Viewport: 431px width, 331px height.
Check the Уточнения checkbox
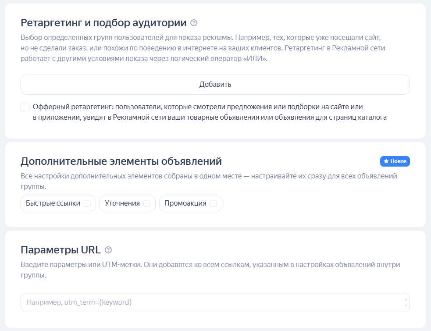click(147, 203)
